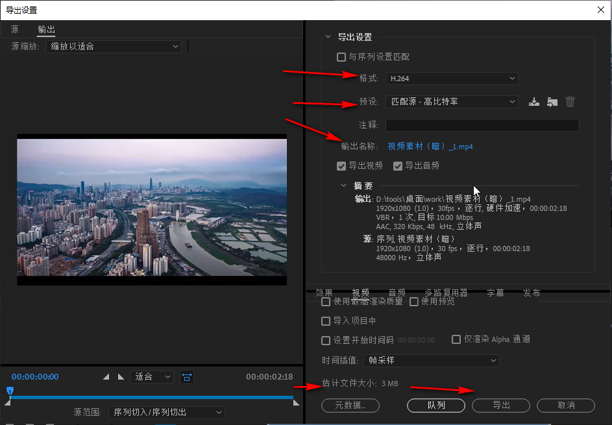
Task: Click the output name 视频素材 link
Action: pos(430,147)
